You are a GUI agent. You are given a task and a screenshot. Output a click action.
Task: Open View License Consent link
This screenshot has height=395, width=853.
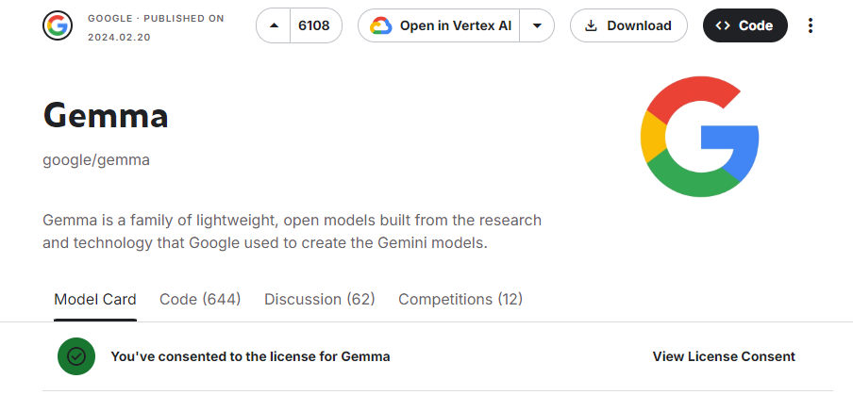point(724,356)
